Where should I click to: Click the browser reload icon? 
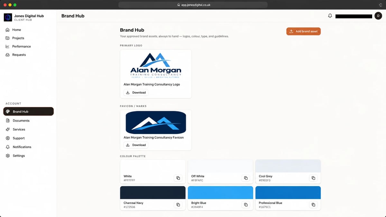click(380, 5)
